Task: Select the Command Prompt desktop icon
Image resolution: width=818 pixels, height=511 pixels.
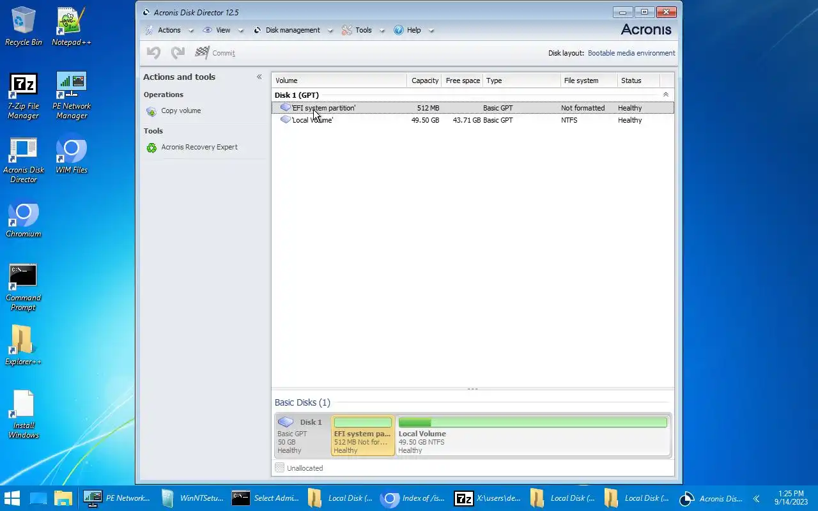Action: [x=24, y=287]
